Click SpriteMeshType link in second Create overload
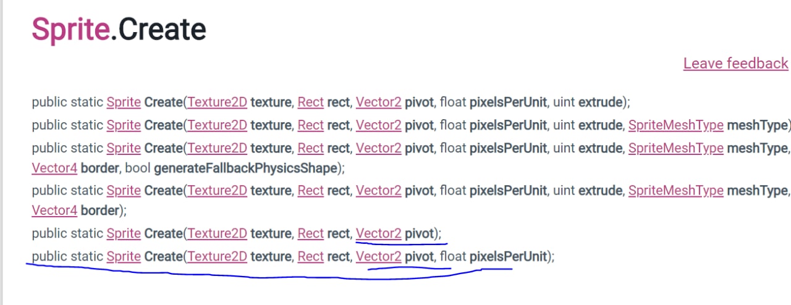 coord(676,125)
